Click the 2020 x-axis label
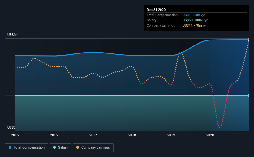Viewport: 254px width, 157px height. click(210, 135)
